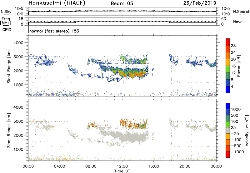Pick the red bottom segment of velocity colorbar
The height and width of the screenshot is (173, 250).
pos(228,155)
